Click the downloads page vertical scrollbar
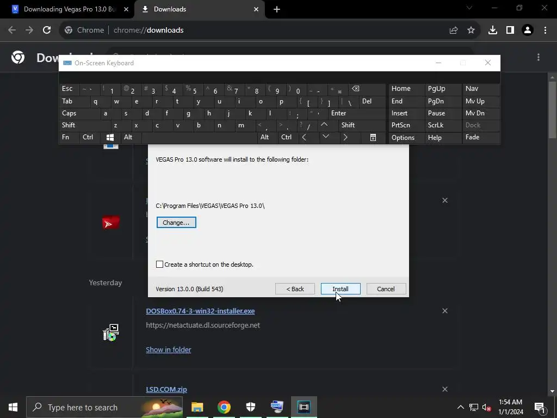The width and height of the screenshot is (557, 418). point(552,110)
